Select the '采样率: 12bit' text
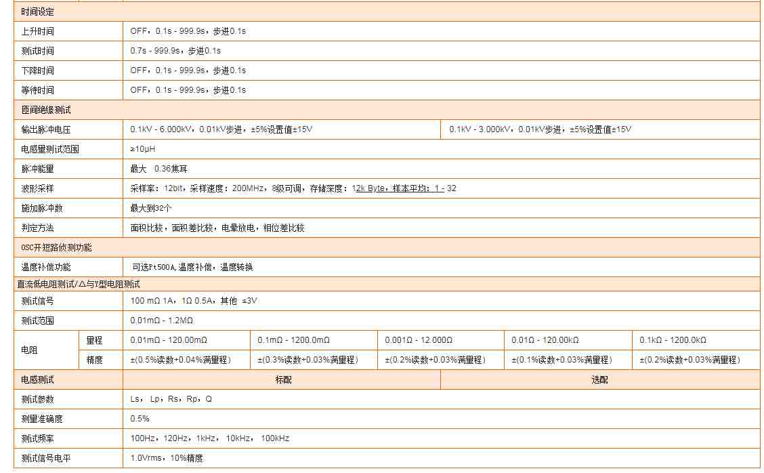This screenshot has width=764, height=473. click(156, 188)
